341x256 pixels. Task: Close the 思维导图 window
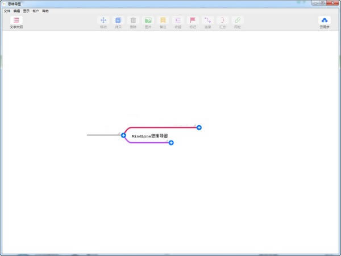(x=332, y=3)
